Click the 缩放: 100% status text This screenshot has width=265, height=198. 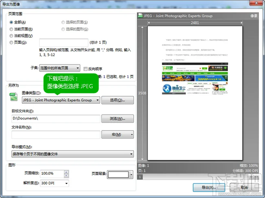249,165
